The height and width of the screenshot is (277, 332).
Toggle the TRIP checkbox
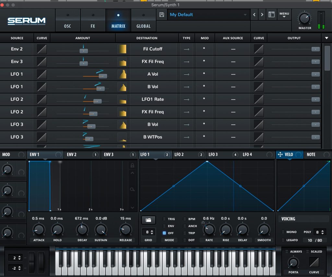click(184, 233)
